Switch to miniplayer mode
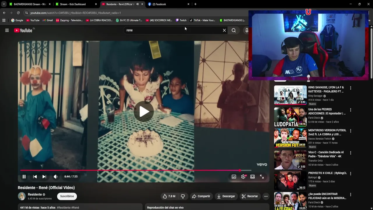373x210 pixels. pos(253,176)
